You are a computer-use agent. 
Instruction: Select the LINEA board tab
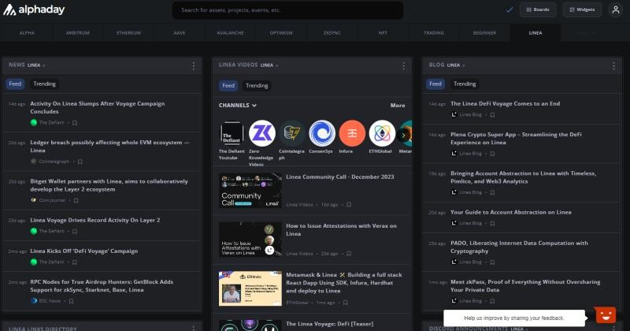535,33
